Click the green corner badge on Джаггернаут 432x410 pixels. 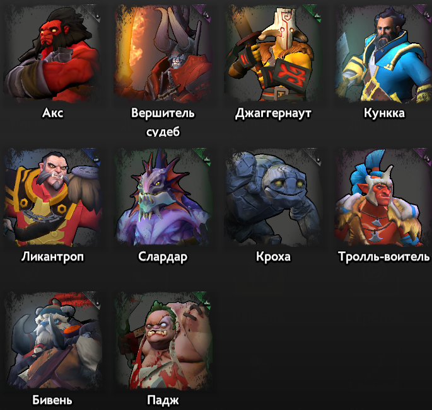click(x=315, y=11)
